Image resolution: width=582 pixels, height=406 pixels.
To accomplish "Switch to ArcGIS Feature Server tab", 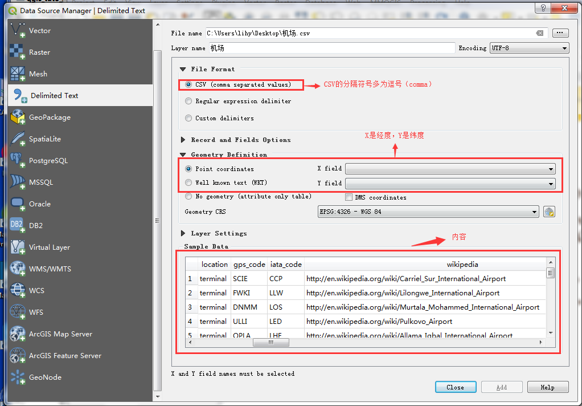I will coord(65,356).
